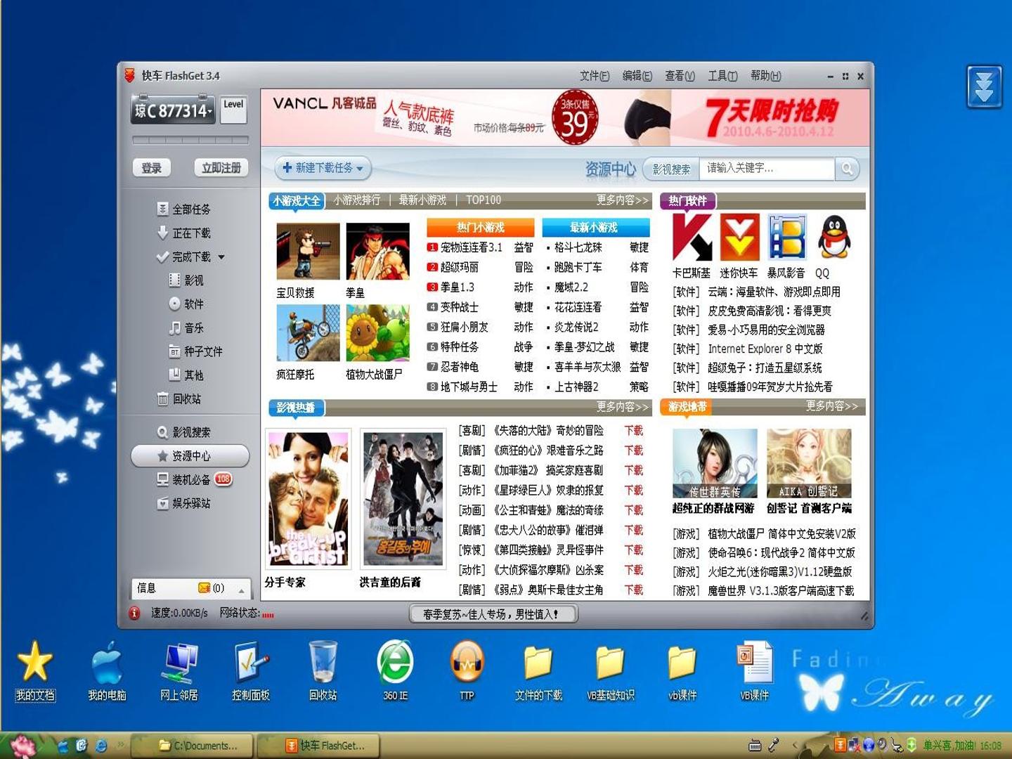Open the QQ penguin icon

[834, 238]
